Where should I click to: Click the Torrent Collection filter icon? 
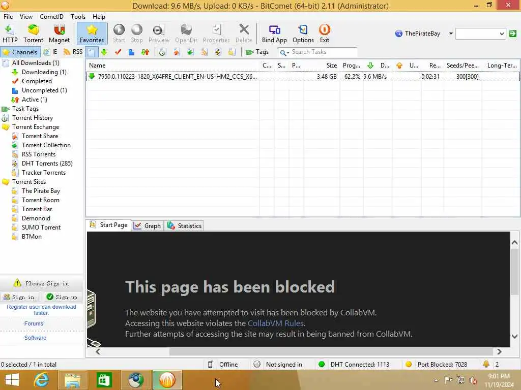tap(190, 52)
